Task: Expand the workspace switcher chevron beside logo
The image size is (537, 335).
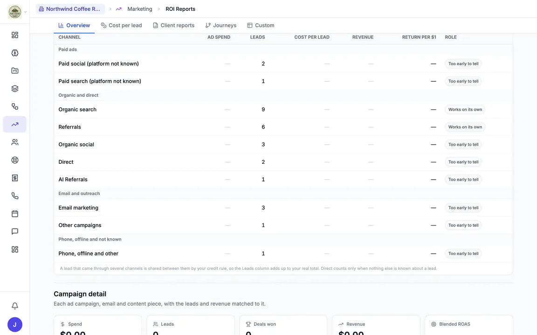Action: tap(25, 12)
